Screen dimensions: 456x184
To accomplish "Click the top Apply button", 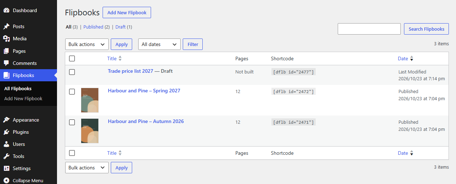I will 121,44.
